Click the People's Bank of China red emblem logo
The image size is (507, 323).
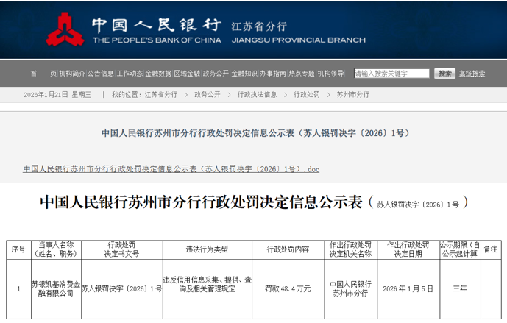65,29
